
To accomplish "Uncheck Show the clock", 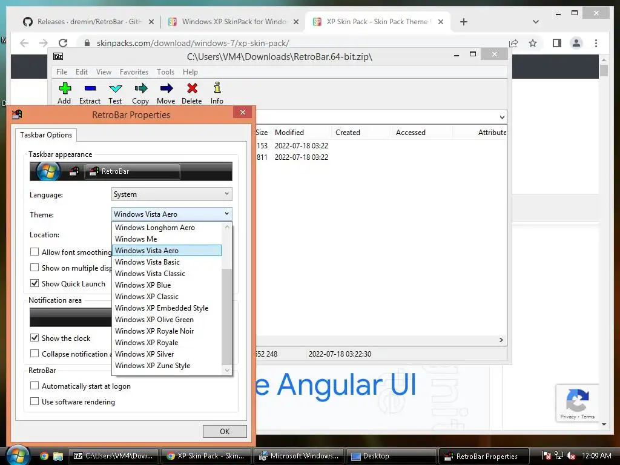I will pos(35,338).
